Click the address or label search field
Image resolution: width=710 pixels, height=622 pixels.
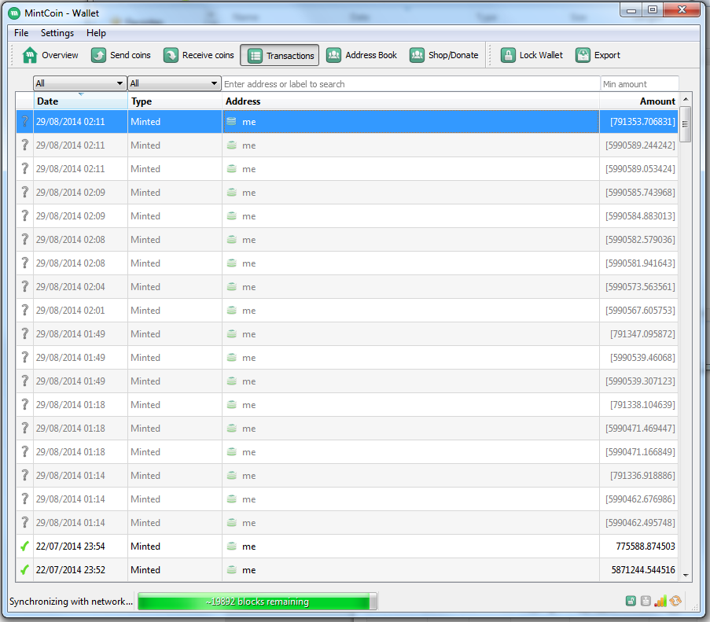pyautogui.click(x=410, y=83)
